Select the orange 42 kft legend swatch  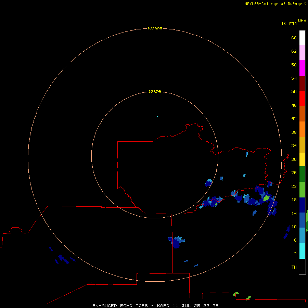pos(302,129)
